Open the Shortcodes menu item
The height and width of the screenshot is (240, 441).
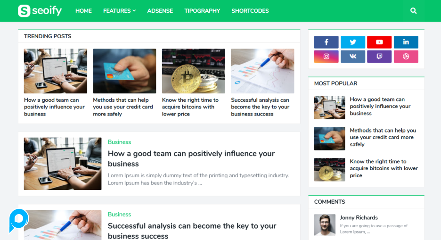[250, 11]
